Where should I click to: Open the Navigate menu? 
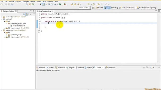(x=26, y=2)
